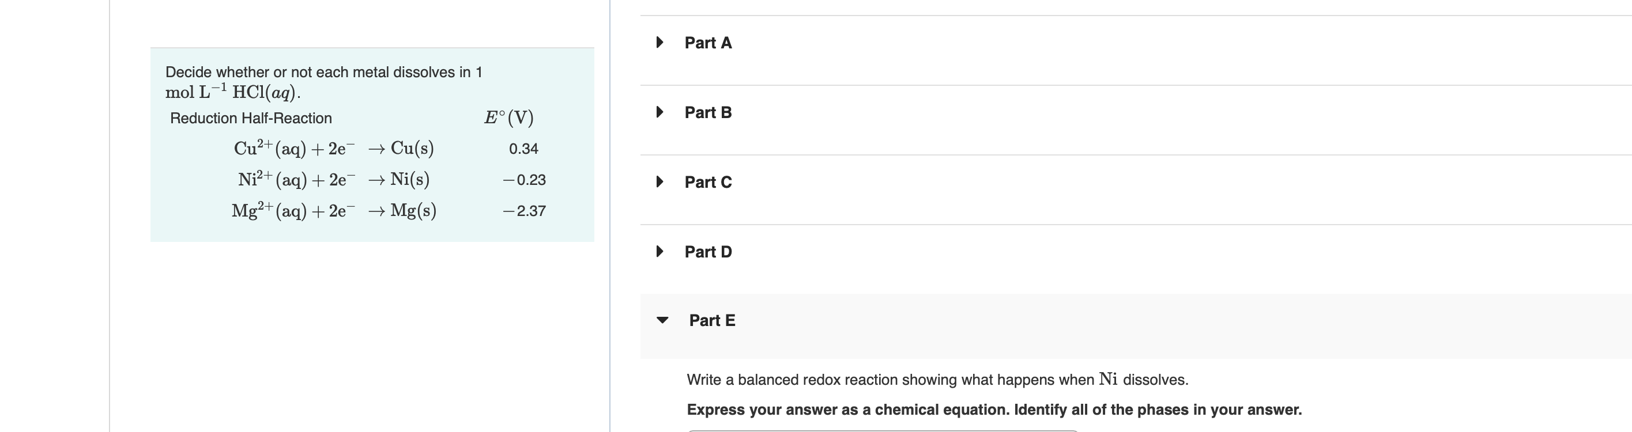
Task: Click the disclosure triangle next to Part D
Action: pyautogui.click(x=659, y=252)
